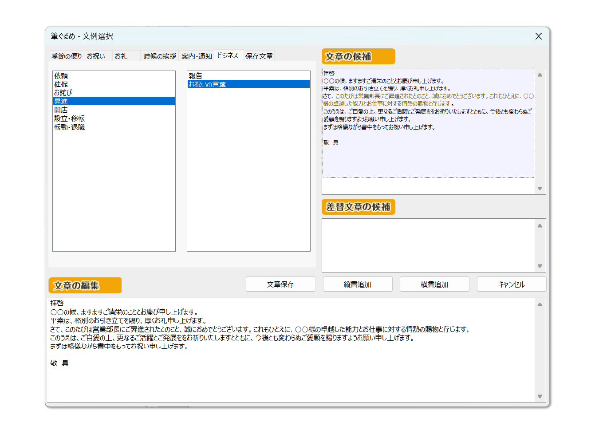The width and height of the screenshot is (595, 434).
Task: Switch to the 保存文章 tab
Action: [259, 55]
